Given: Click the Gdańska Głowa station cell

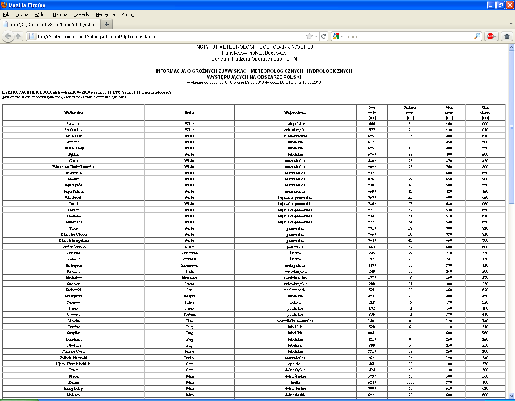Looking at the screenshot, I should pos(74,235).
